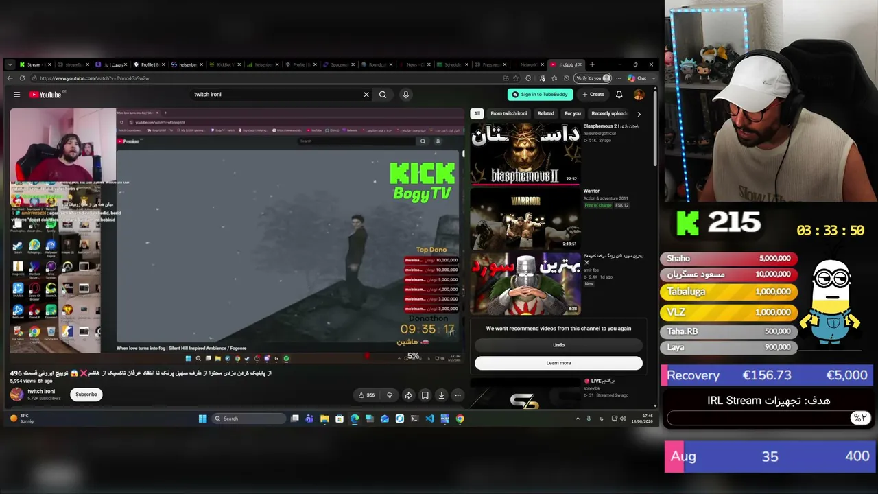The height and width of the screenshot is (494, 878).
Task: Click Sign in to TubeBuddy
Action: click(540, 95)
